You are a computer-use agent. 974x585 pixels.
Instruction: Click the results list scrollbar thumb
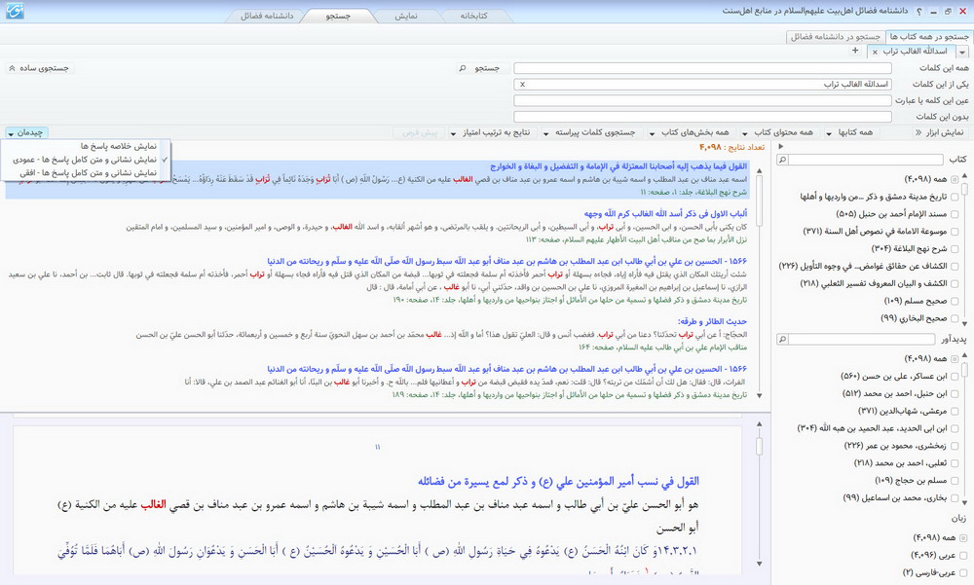point(760,200)
